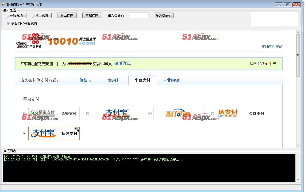Click the 支付宝 扫码支付 logo tile

tap(54, 133)
